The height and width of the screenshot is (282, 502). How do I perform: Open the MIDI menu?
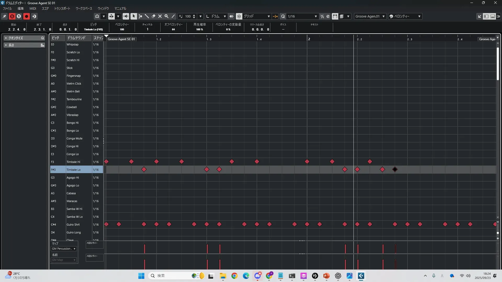(33, 8)
